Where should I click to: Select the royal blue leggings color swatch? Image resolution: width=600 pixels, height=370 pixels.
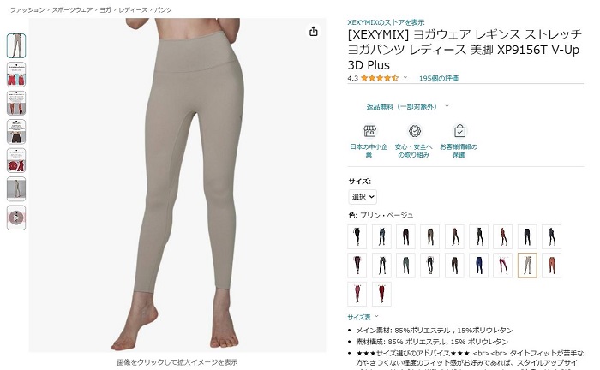point(478,265)
